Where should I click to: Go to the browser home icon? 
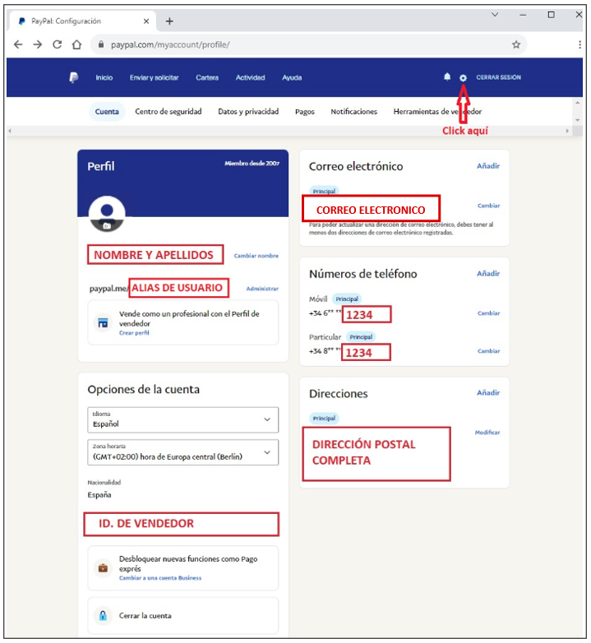[x=76, y=44]
